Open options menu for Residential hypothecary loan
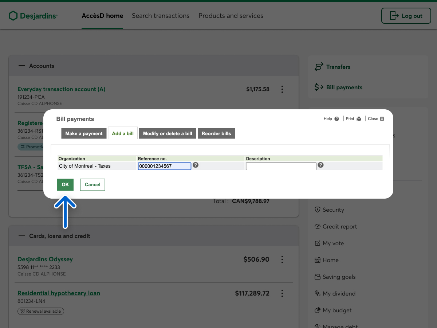The width and height of the screenshot is (437, 328). tap(282, 293)
